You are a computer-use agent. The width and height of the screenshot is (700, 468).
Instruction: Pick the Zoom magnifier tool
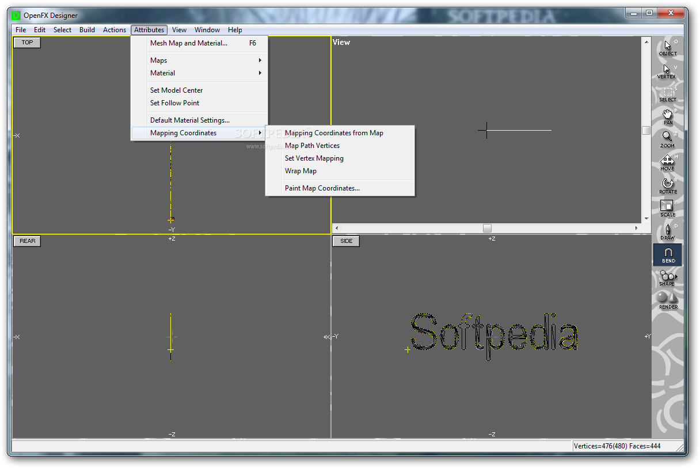point(668,139)
